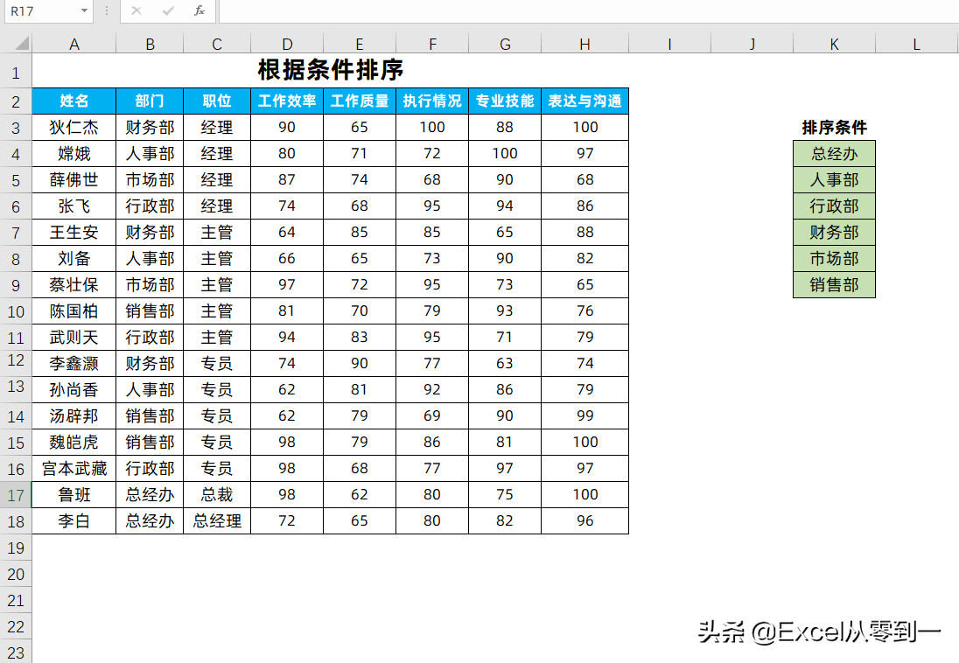Click 武则天's 工作效率 value 94

pyautogui.click(x=287, y=338)
